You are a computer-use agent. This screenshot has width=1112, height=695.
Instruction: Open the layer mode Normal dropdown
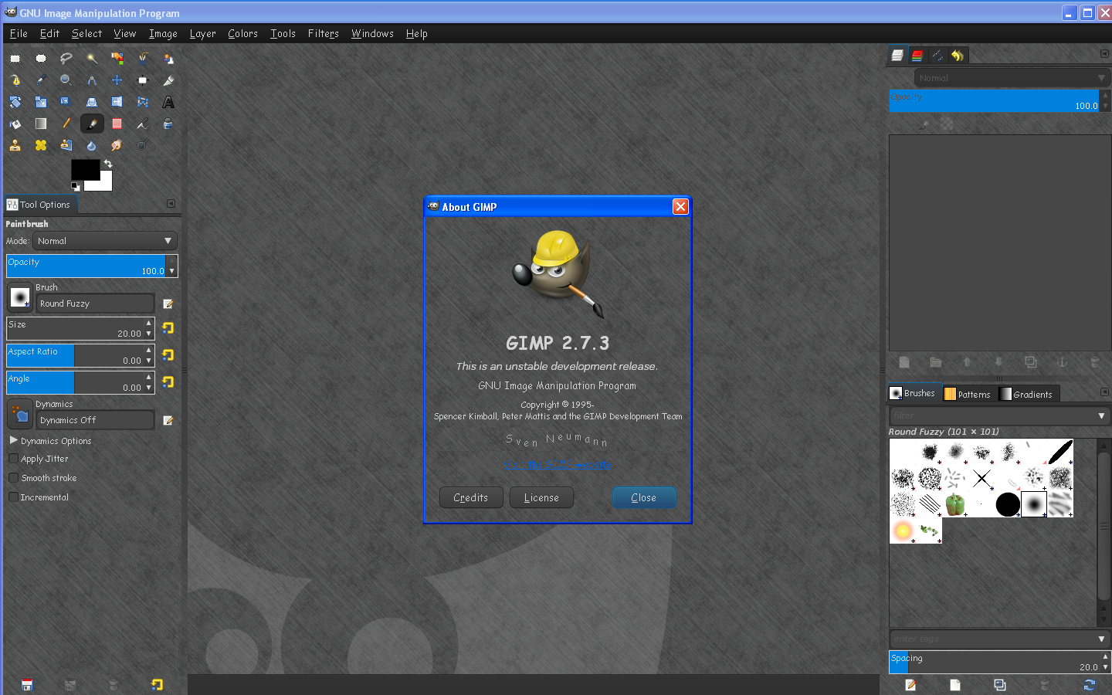(1012, 78)
